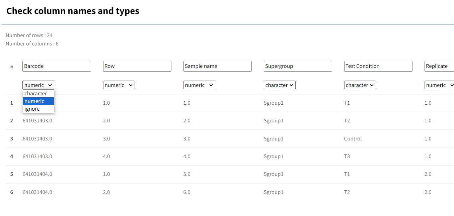454x216 pixels.
Task: Open the Replicate column type dropdown
Action: 439,85
